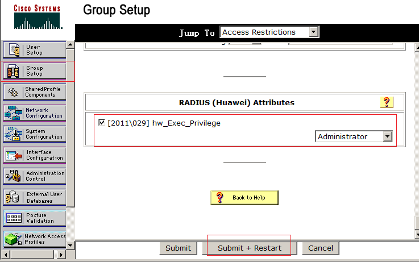
Task: Click the sidebar vertical scrollbar thumb
Action: (70, 128)
